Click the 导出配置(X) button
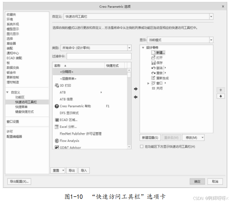 pos(19,181)
